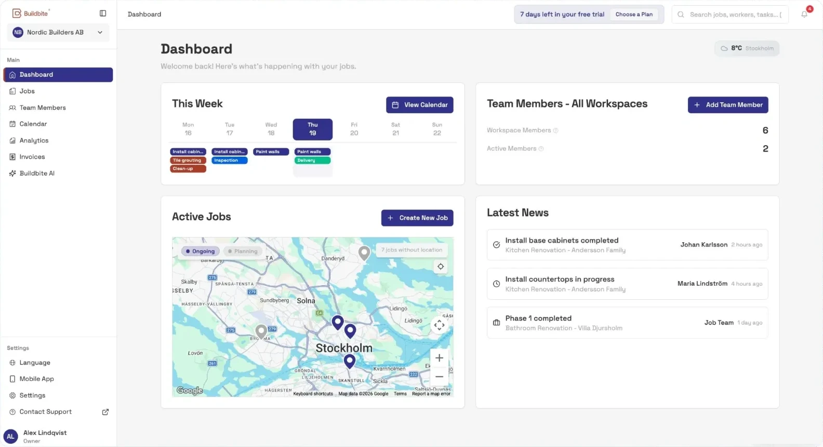823x447 pixels.
Task: Click Add Team Member button
Action: (728, 105)
